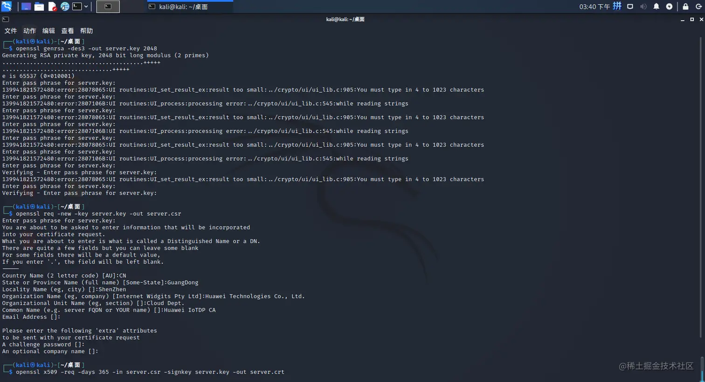Click the terminal window title icon
The height and width of the screenshot is (382, 705).
click(x=6, y=19)
